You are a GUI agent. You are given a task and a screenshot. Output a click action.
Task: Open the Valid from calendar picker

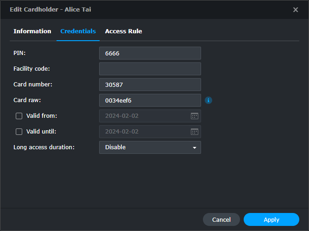[x=194, y=116]
